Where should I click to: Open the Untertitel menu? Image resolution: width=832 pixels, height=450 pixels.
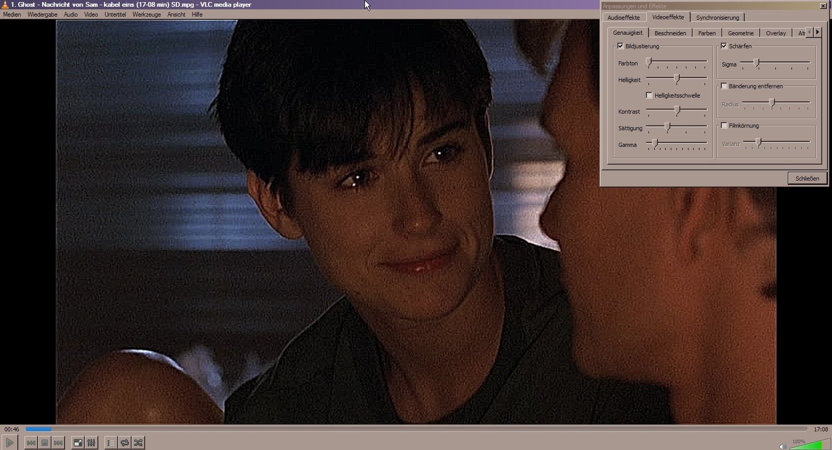tap(115, 15)
